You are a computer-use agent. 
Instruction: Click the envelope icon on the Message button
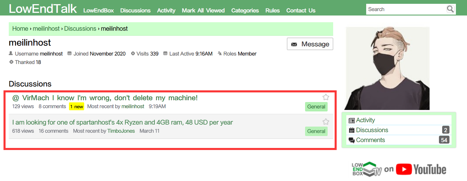[x=294, y=44]
